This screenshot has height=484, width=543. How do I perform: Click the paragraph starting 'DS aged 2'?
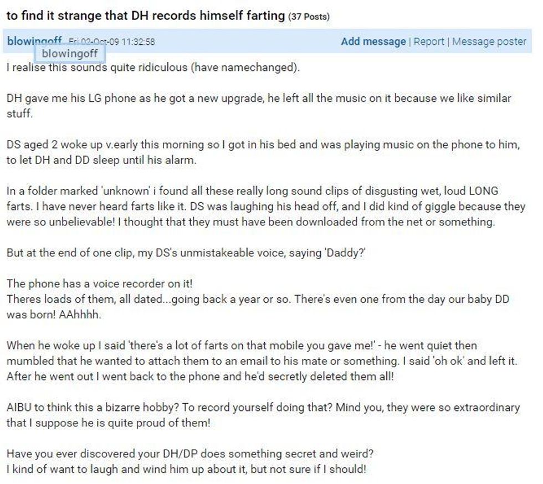pyautogui.click(x=263, y=152)
